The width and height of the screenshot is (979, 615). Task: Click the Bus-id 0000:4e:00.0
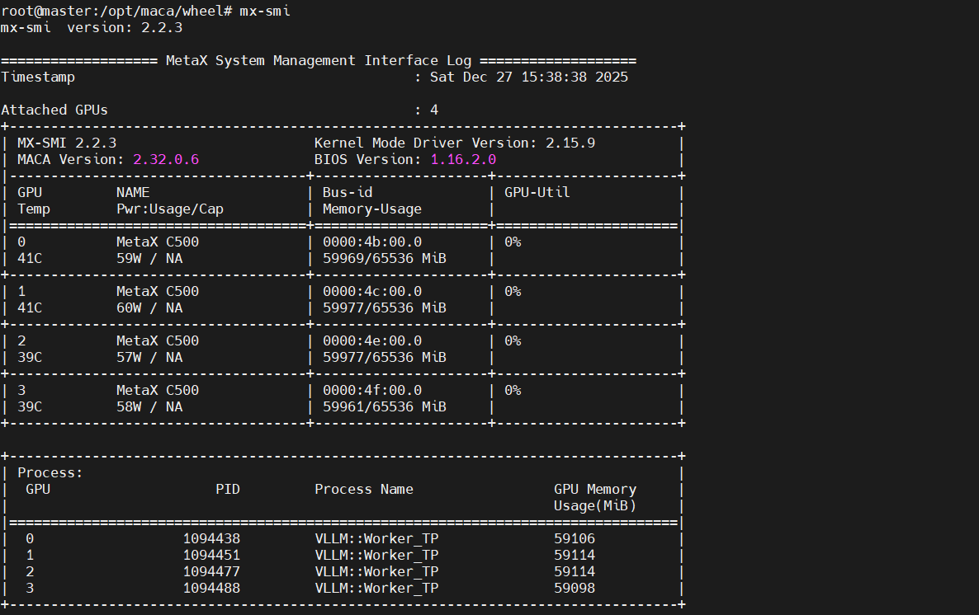point(372,340)
